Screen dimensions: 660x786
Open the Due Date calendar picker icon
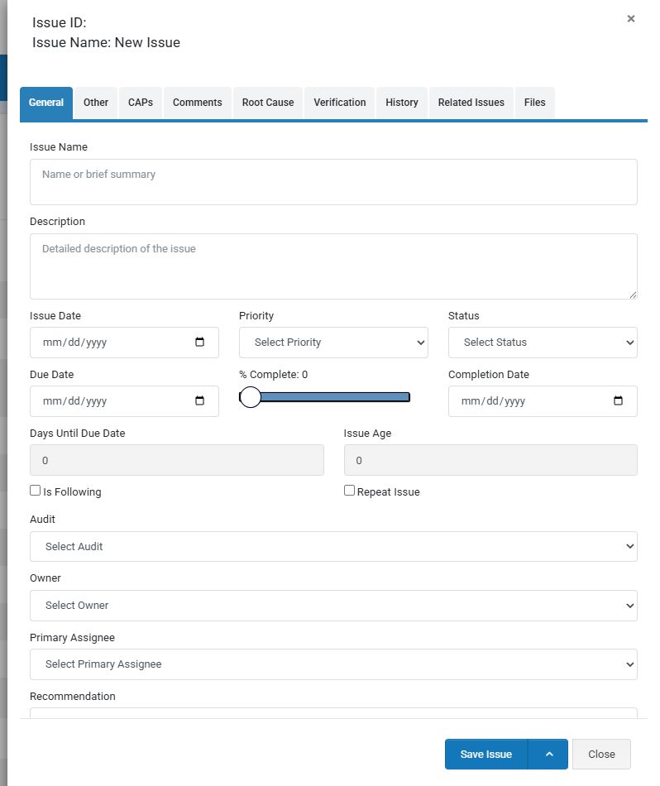pos(199,400)
